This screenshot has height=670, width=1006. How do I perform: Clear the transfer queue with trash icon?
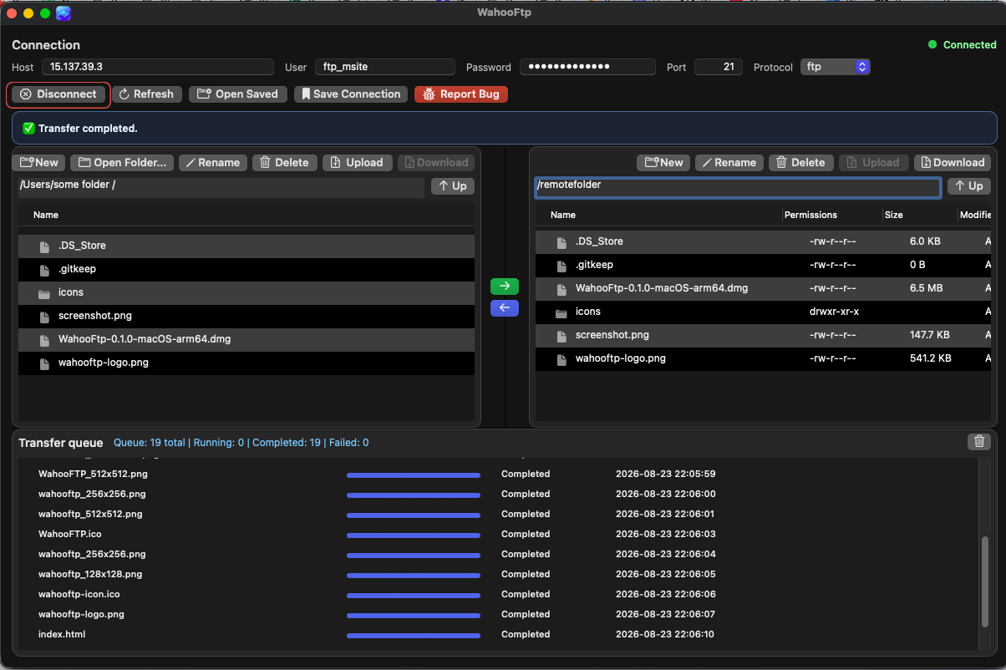click(x=980, y=442)
